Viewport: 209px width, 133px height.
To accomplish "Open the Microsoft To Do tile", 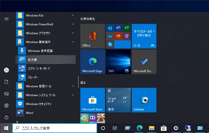I will [144, 62].
